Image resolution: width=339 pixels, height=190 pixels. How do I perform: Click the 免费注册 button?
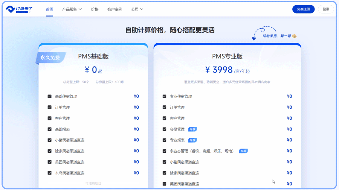click(x=303, y=9)
